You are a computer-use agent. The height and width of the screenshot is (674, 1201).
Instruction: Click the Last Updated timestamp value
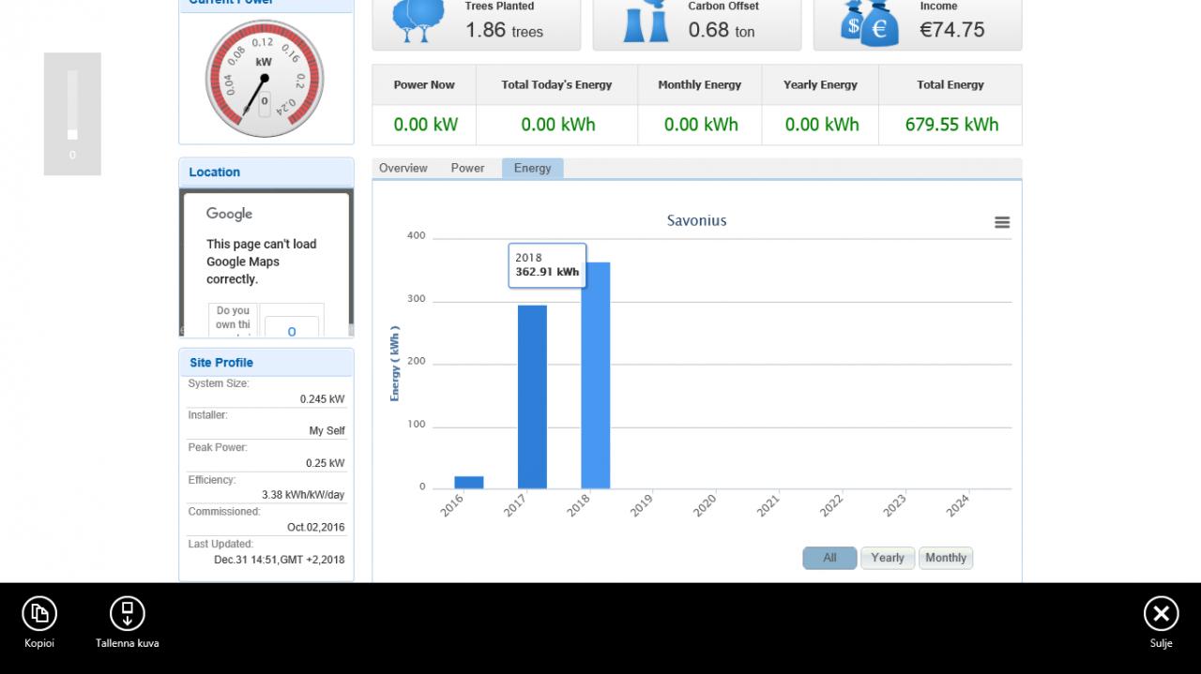coord(280,560)
